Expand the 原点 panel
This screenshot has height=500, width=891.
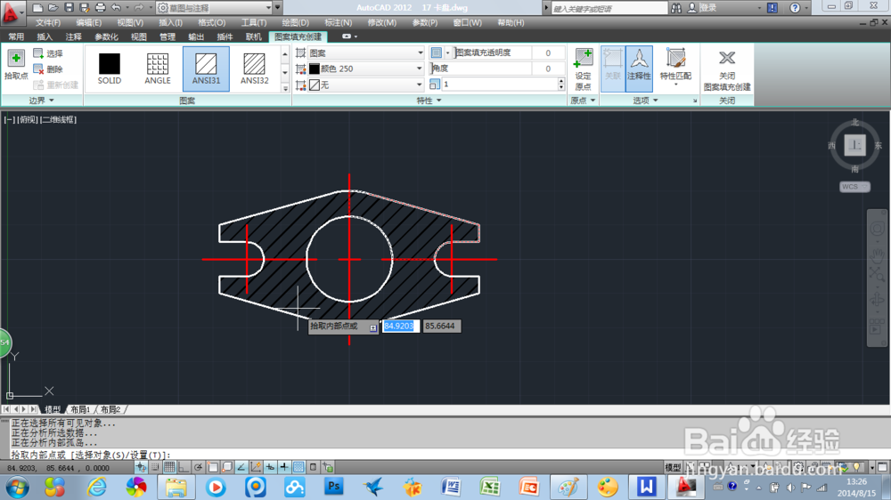pos(583,101)
